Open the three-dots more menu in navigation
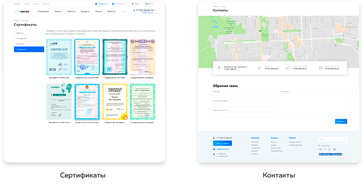Image resolution: width=363 pixels, height=193 pixels. click(123, 12)
